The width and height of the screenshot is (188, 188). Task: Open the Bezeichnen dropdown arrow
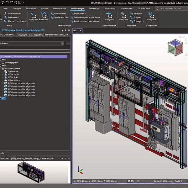[86, 13]
